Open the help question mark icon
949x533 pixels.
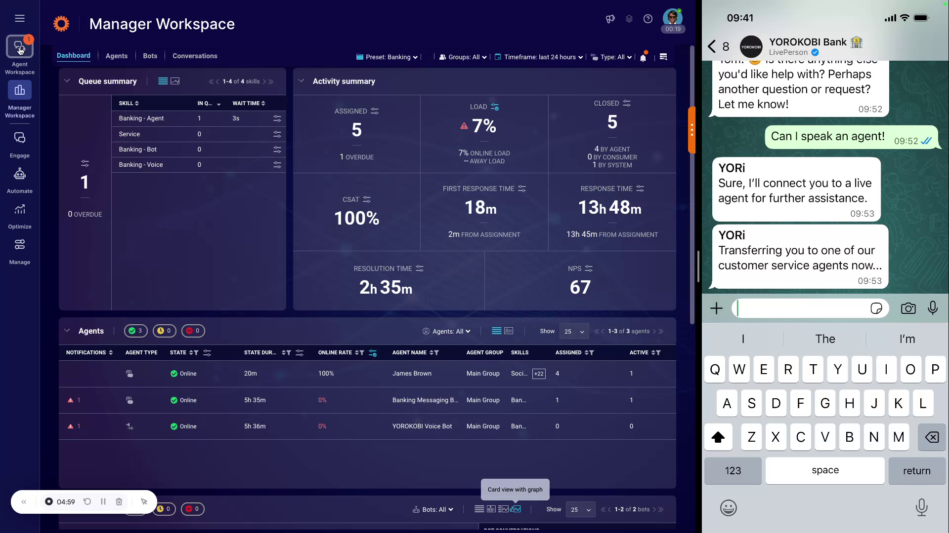(648, 19)
